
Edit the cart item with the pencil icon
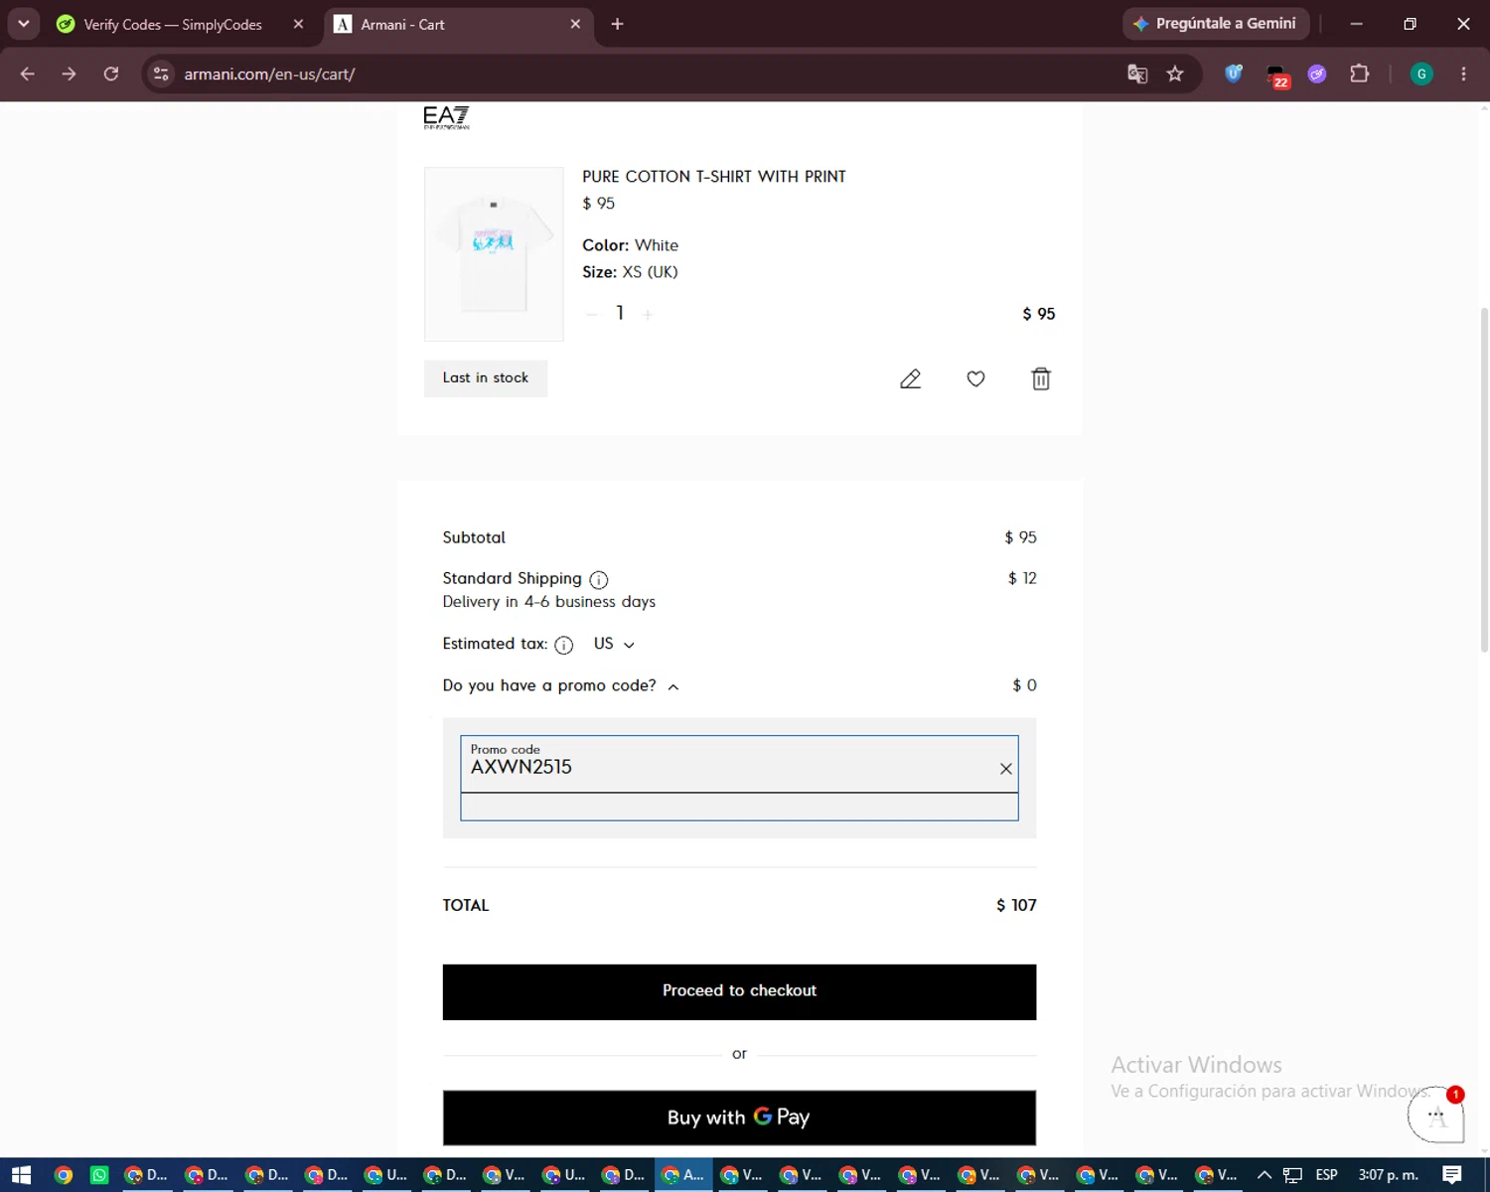[x=910, y=378]
